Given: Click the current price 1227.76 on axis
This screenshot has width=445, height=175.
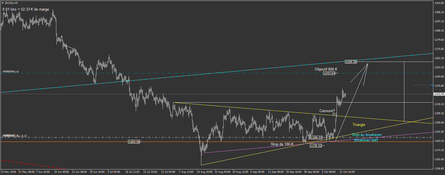Looking at the screenshot, I should click(439, 94).
